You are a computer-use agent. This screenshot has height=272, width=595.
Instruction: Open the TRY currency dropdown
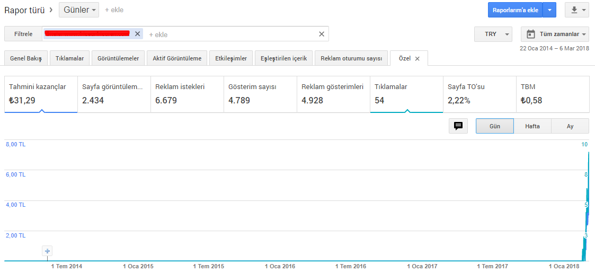493,34
